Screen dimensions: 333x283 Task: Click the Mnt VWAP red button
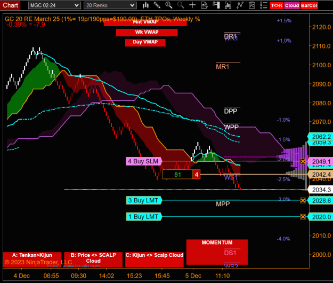point(145,22)
